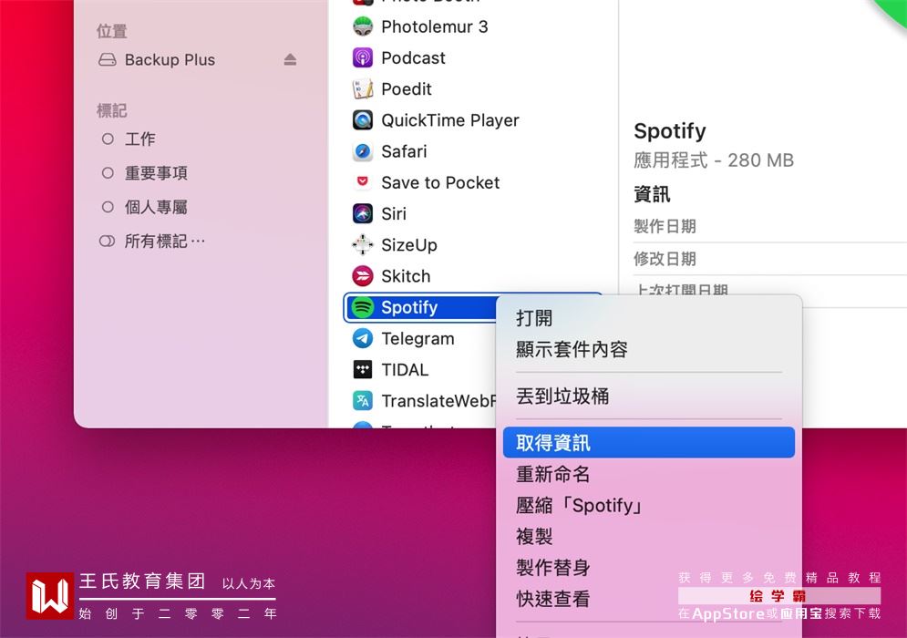Select the Skitch name in list

[406, 276]
